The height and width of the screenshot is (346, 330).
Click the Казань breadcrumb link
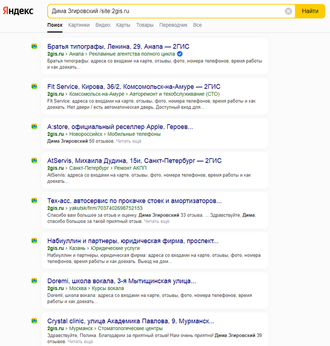(x=77, y=248)
